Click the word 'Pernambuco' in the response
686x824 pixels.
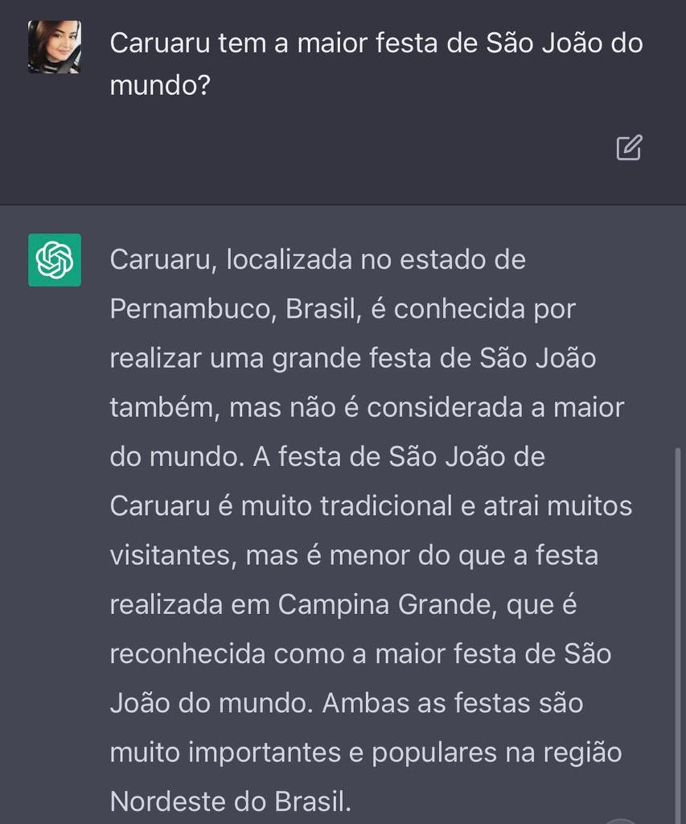[190, 308]
